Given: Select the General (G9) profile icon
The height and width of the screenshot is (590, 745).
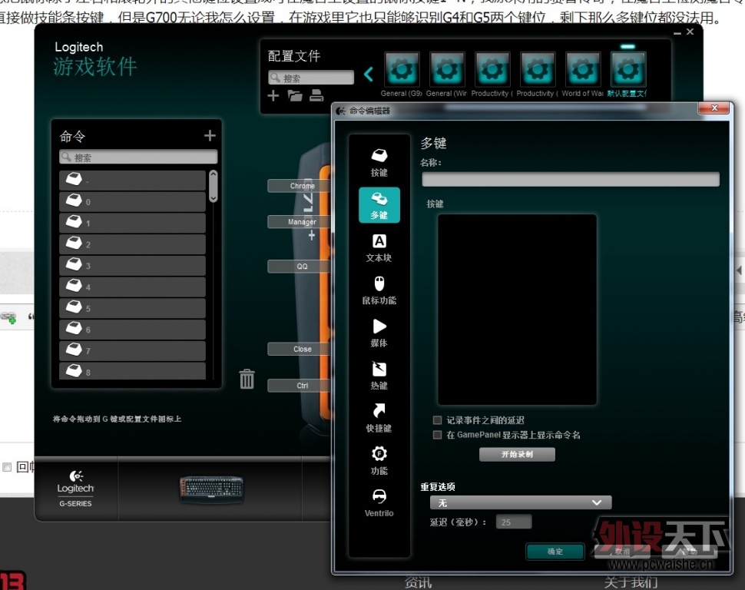Looking at the screenshot, I should pyautogui.click(x=402, y=70).
